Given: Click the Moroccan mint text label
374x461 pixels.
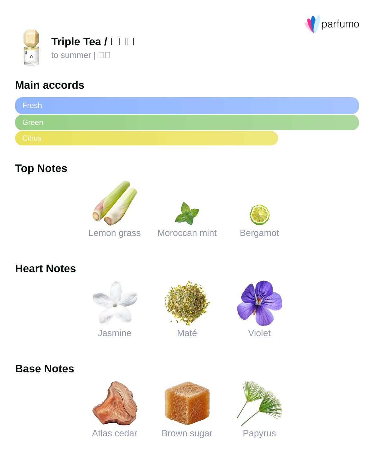Looking at the screenshot, I should point(187,233).
